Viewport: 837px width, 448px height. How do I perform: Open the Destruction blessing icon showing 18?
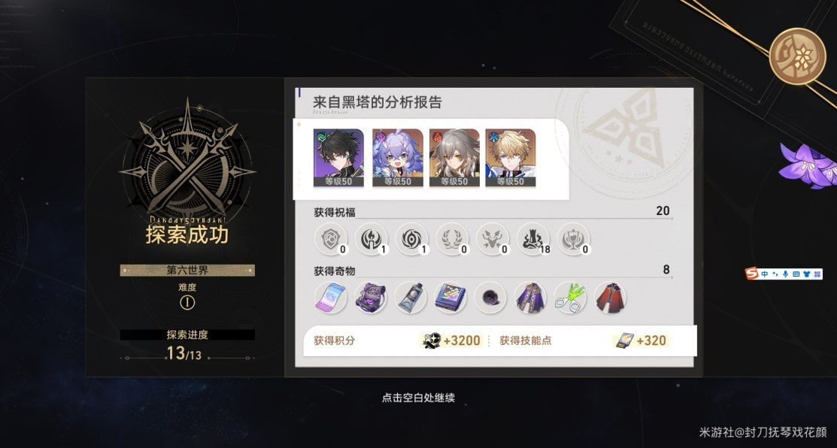(x=532, y=239)
